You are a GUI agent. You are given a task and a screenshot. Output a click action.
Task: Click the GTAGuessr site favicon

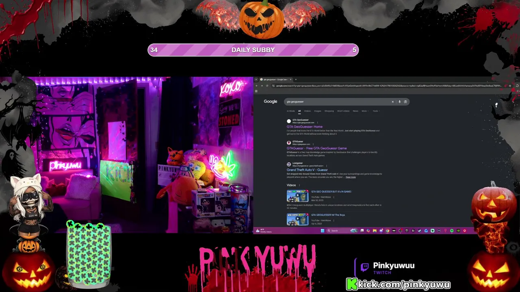289,143
